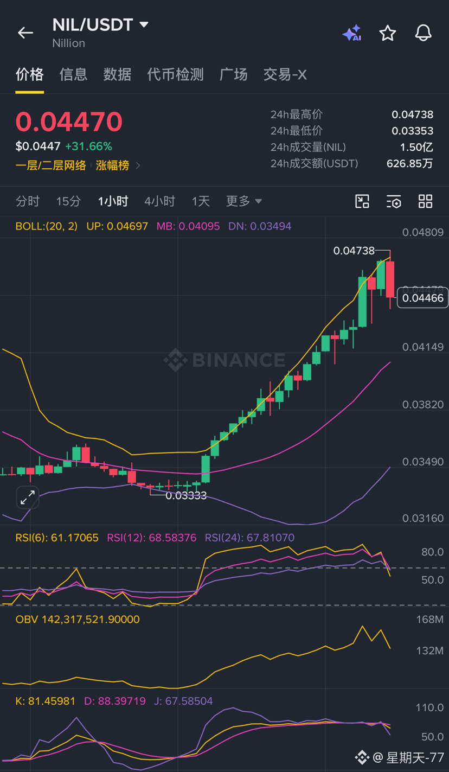This screenshot has width=449, height=772.
Task: Tap the 24h最高价 value 0.04738
Action: 413,114
